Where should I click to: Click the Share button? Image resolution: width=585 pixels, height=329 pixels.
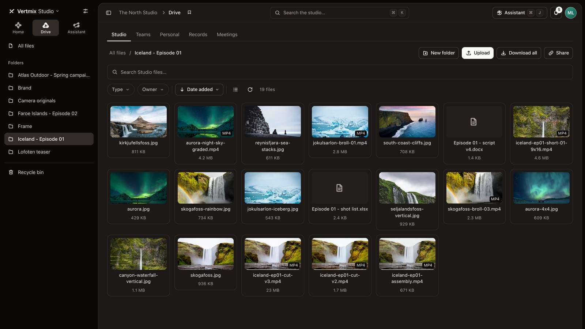pos(558,53)
